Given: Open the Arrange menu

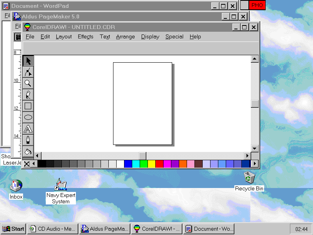Looking at the screenshot, I should click(x=125, y=37).
